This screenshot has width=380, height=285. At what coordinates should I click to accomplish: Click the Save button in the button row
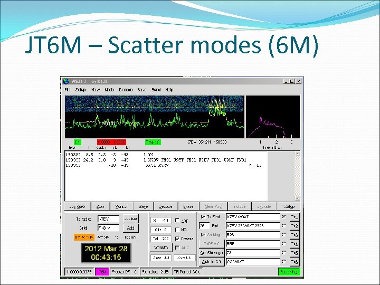(x=144, y=206)
